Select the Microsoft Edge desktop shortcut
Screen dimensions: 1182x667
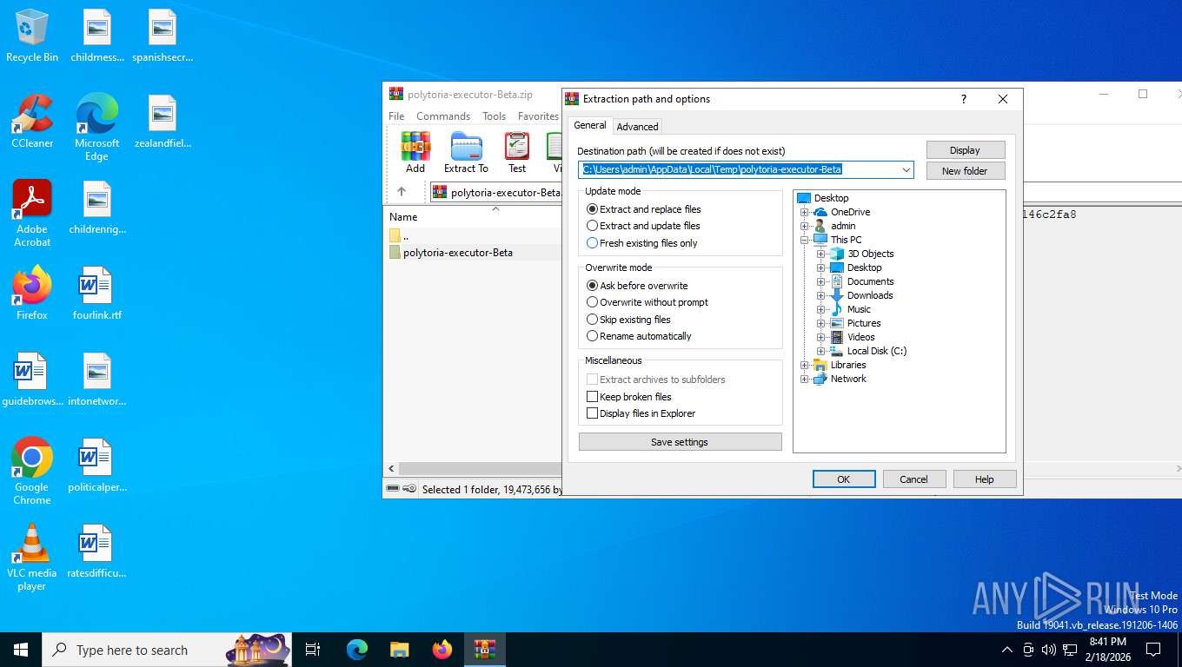[x=96, y=127]
